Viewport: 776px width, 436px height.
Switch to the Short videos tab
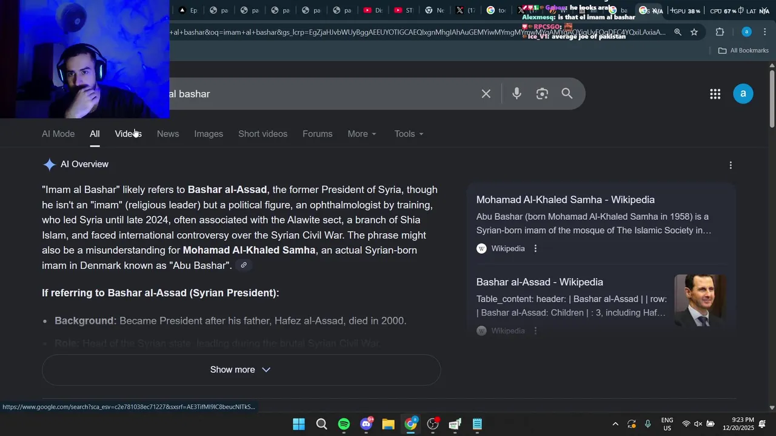coord(263,134)
